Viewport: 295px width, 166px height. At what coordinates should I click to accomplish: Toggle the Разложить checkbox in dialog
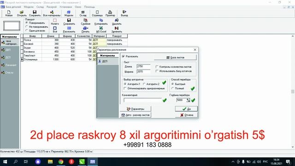[x=124, y=56]
